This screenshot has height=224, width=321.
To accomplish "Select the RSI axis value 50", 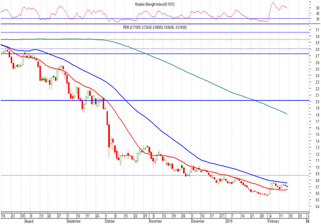I will tap(317, 8).
